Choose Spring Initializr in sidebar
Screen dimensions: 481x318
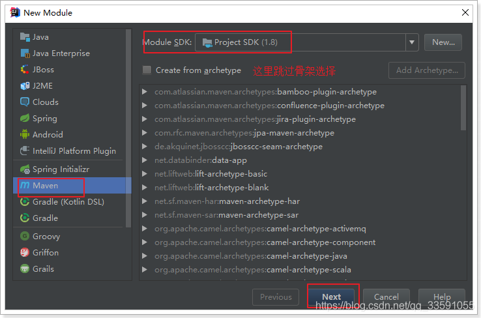tap(69, 169)
